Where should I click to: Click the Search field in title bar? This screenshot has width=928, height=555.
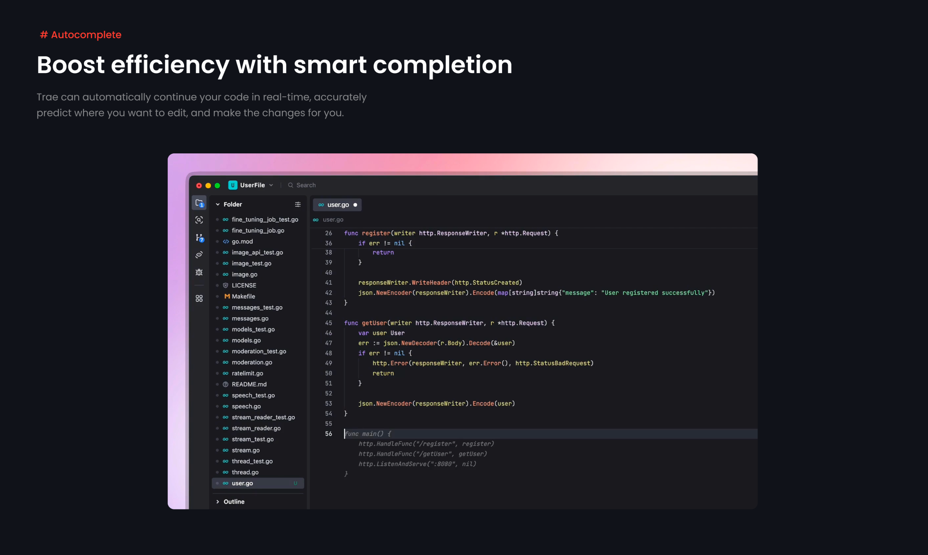coord(306,185)
